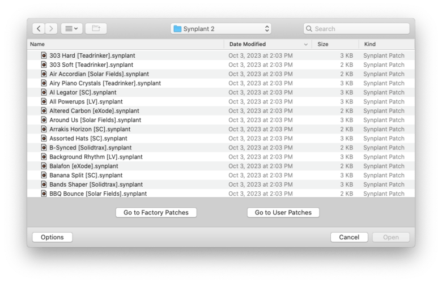Screen dimensions: 442x283
Task: Click the dimmed Open button
Action: tap(390, 237)
